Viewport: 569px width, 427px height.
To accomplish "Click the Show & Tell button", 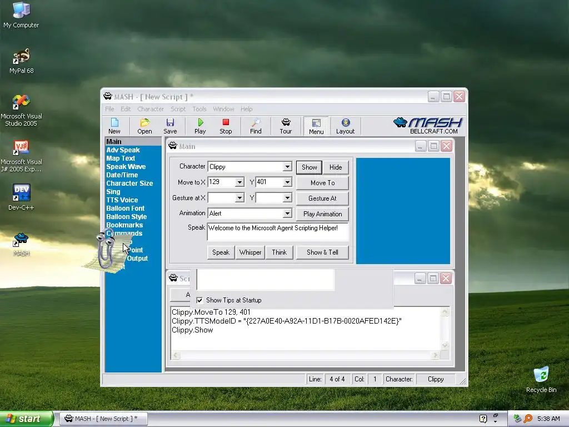I will (x=323, y=252).
